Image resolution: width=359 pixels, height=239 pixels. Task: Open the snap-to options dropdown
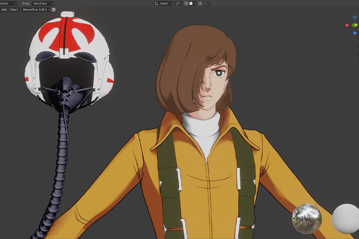pyautogui.click(x=192, y=3)
